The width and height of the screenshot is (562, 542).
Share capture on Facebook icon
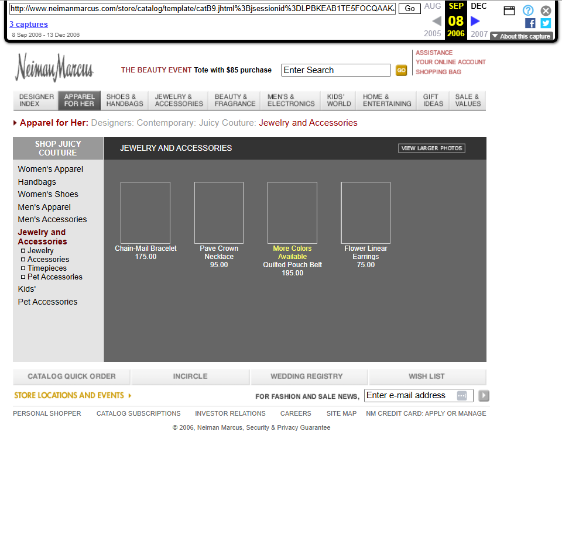tap(530, 23)
